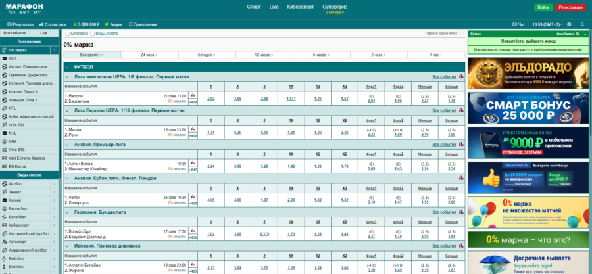
Task: Click the green Войти login button
Action: [x=543, y=7]
